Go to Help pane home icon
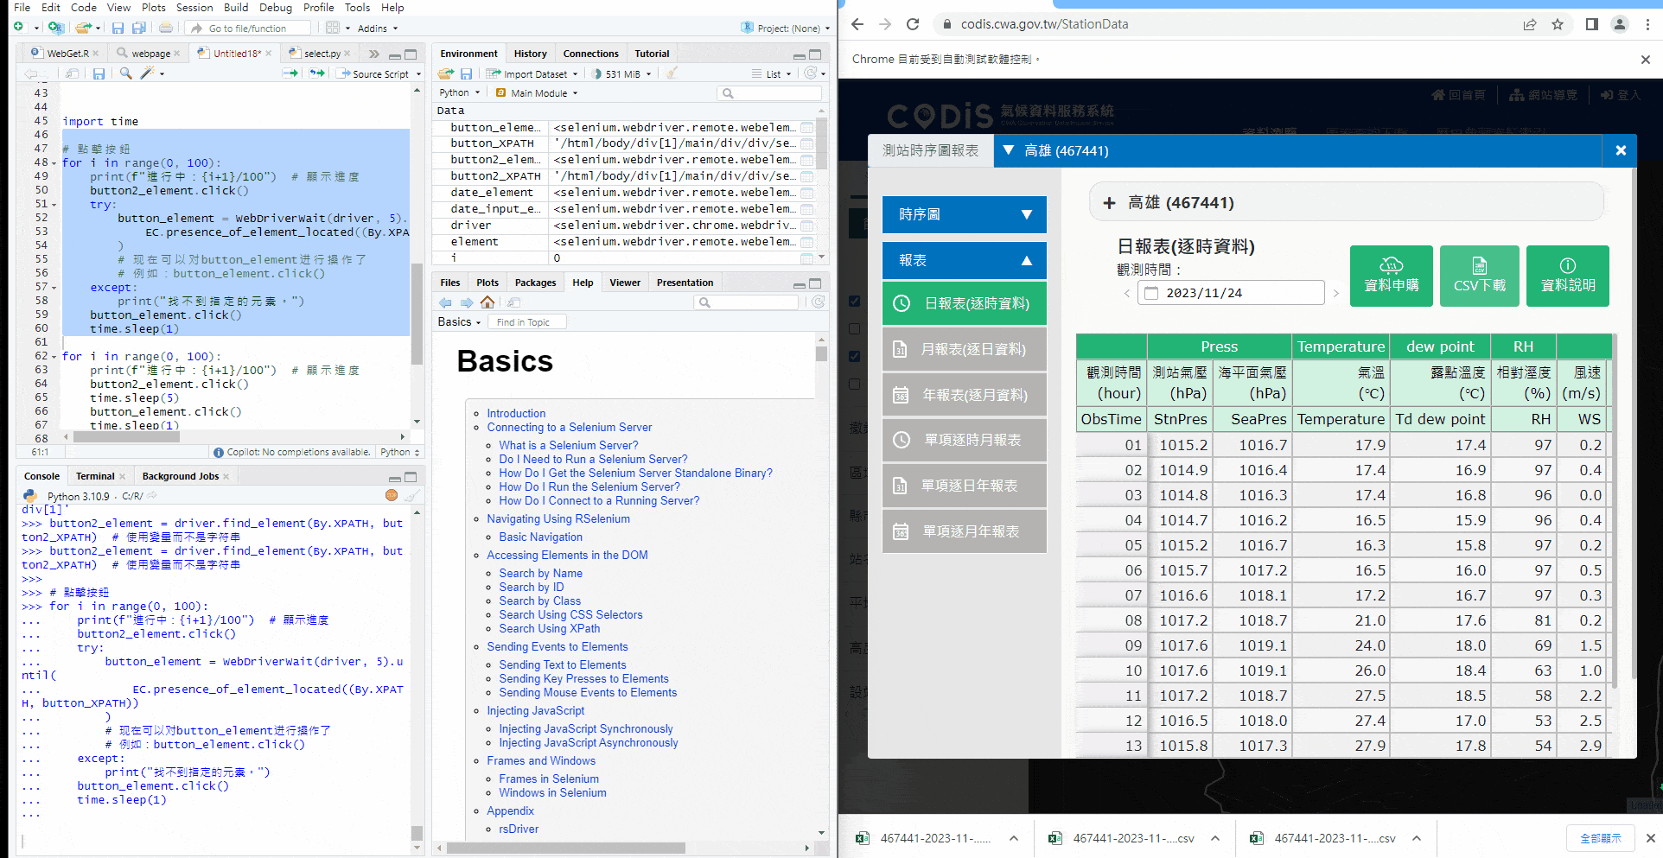 [487, 302]
